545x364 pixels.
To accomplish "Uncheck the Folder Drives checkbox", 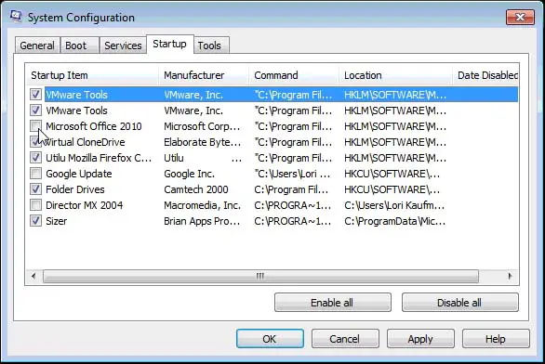I will coord(35,189).
